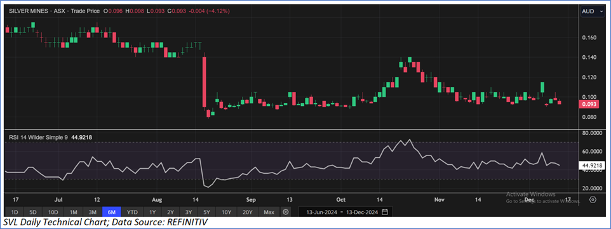This screenshot has height=229, width=611.
Task: Select the 3M time range
Action: coord(93,213)
